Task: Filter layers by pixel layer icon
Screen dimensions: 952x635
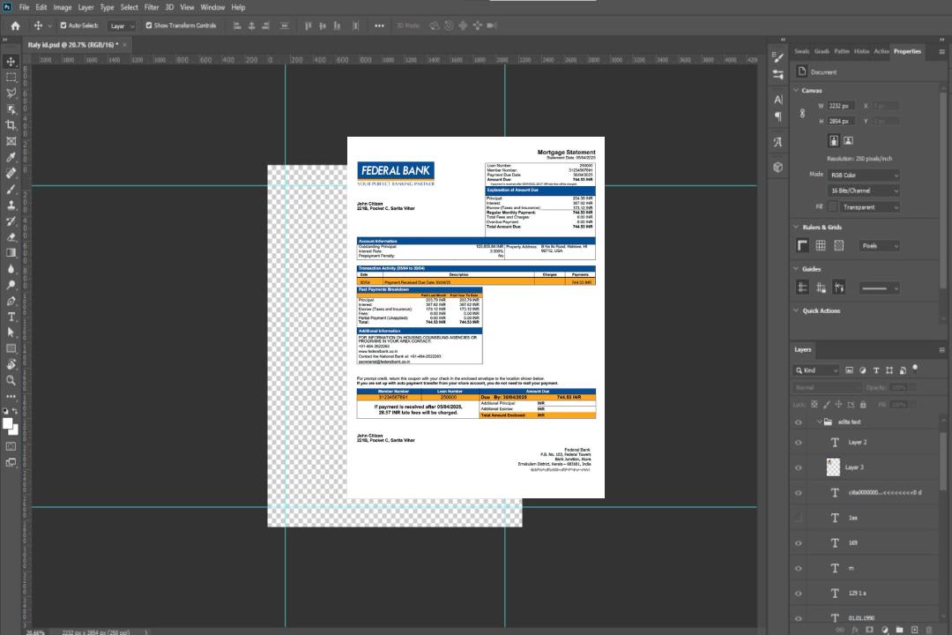Action: pyautogui.click(x=849, y=370)
